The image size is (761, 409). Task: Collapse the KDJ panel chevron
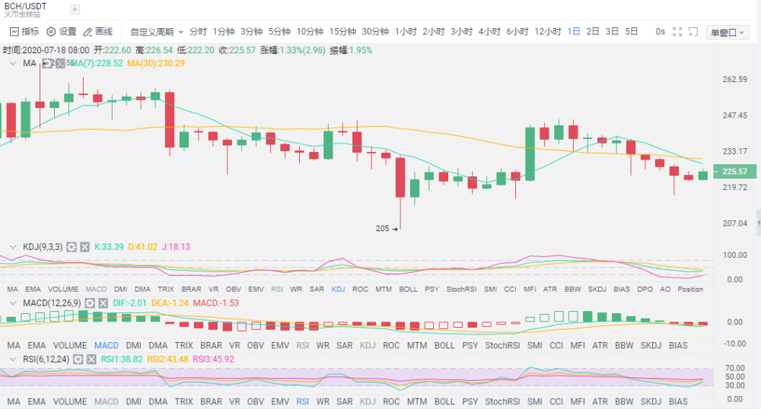pos(13,247)
